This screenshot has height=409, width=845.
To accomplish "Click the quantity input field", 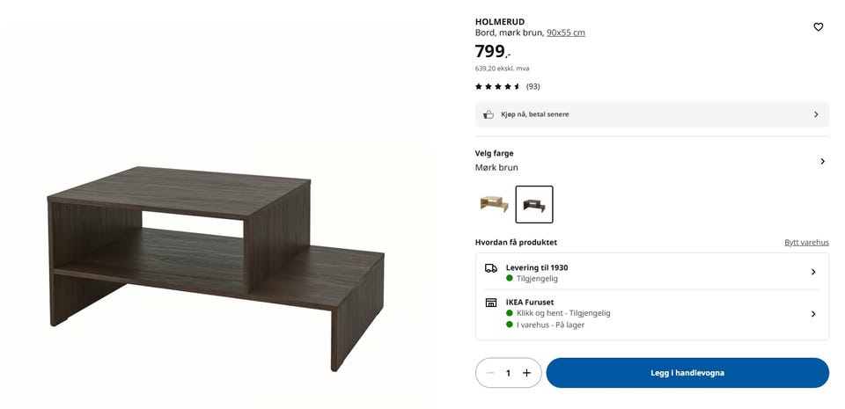I will tap(508, 373).
